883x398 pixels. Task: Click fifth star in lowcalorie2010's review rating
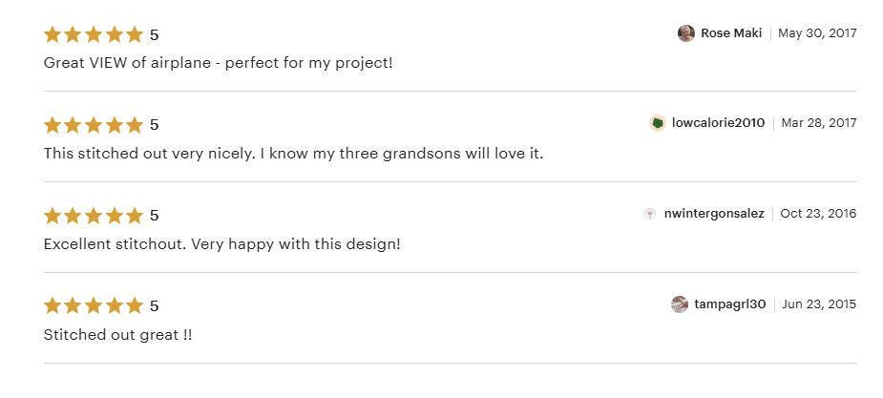(x=134, y=124)
